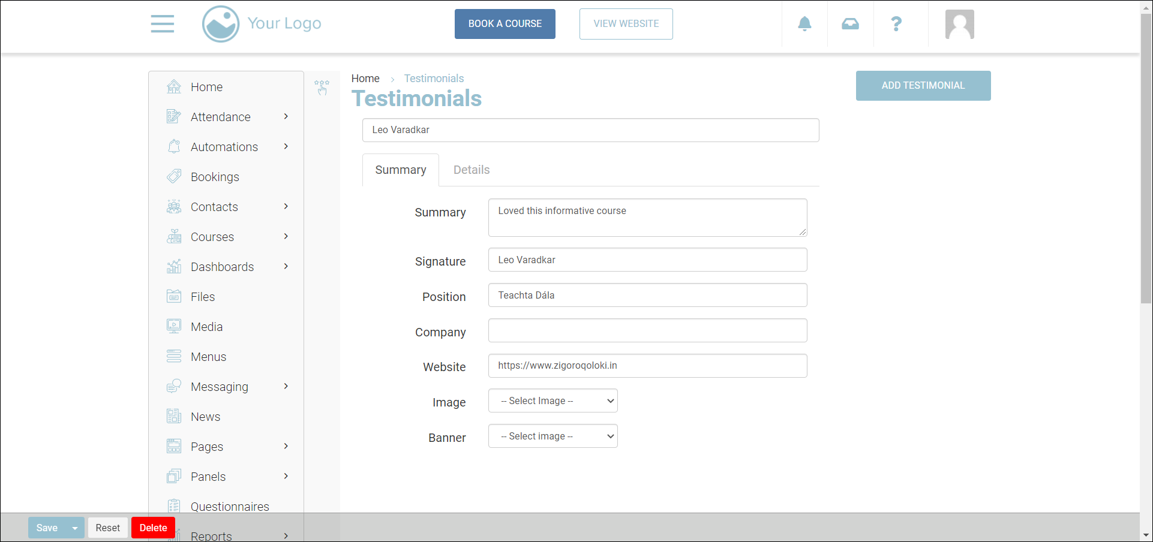Image resolution: width=1153 pixels, height=542 pixels.
Task: Click the Files folder icon
Action: click(174, 296)
